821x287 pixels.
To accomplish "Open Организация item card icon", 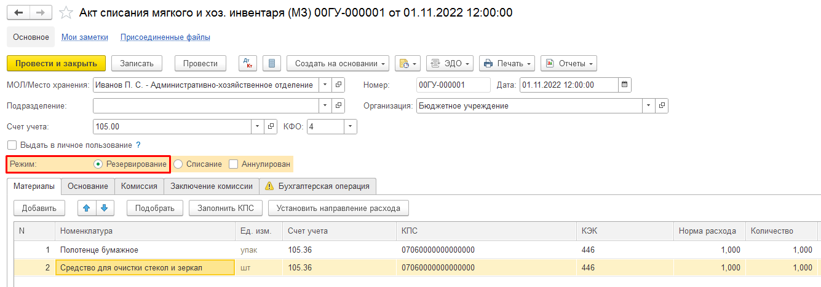I will coord(662,105).
